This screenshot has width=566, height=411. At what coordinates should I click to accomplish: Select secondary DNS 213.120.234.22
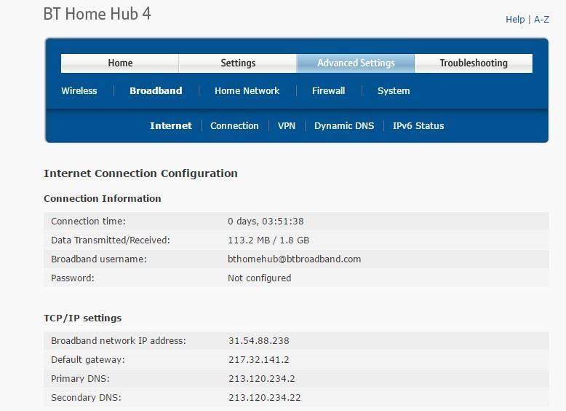pyautogui.click(x=265, y=398)
